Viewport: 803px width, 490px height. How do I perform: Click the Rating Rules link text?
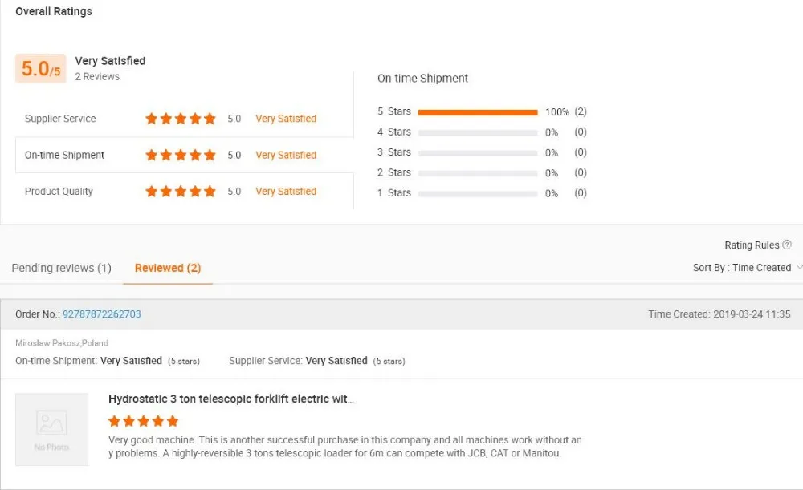click(752, 245)
